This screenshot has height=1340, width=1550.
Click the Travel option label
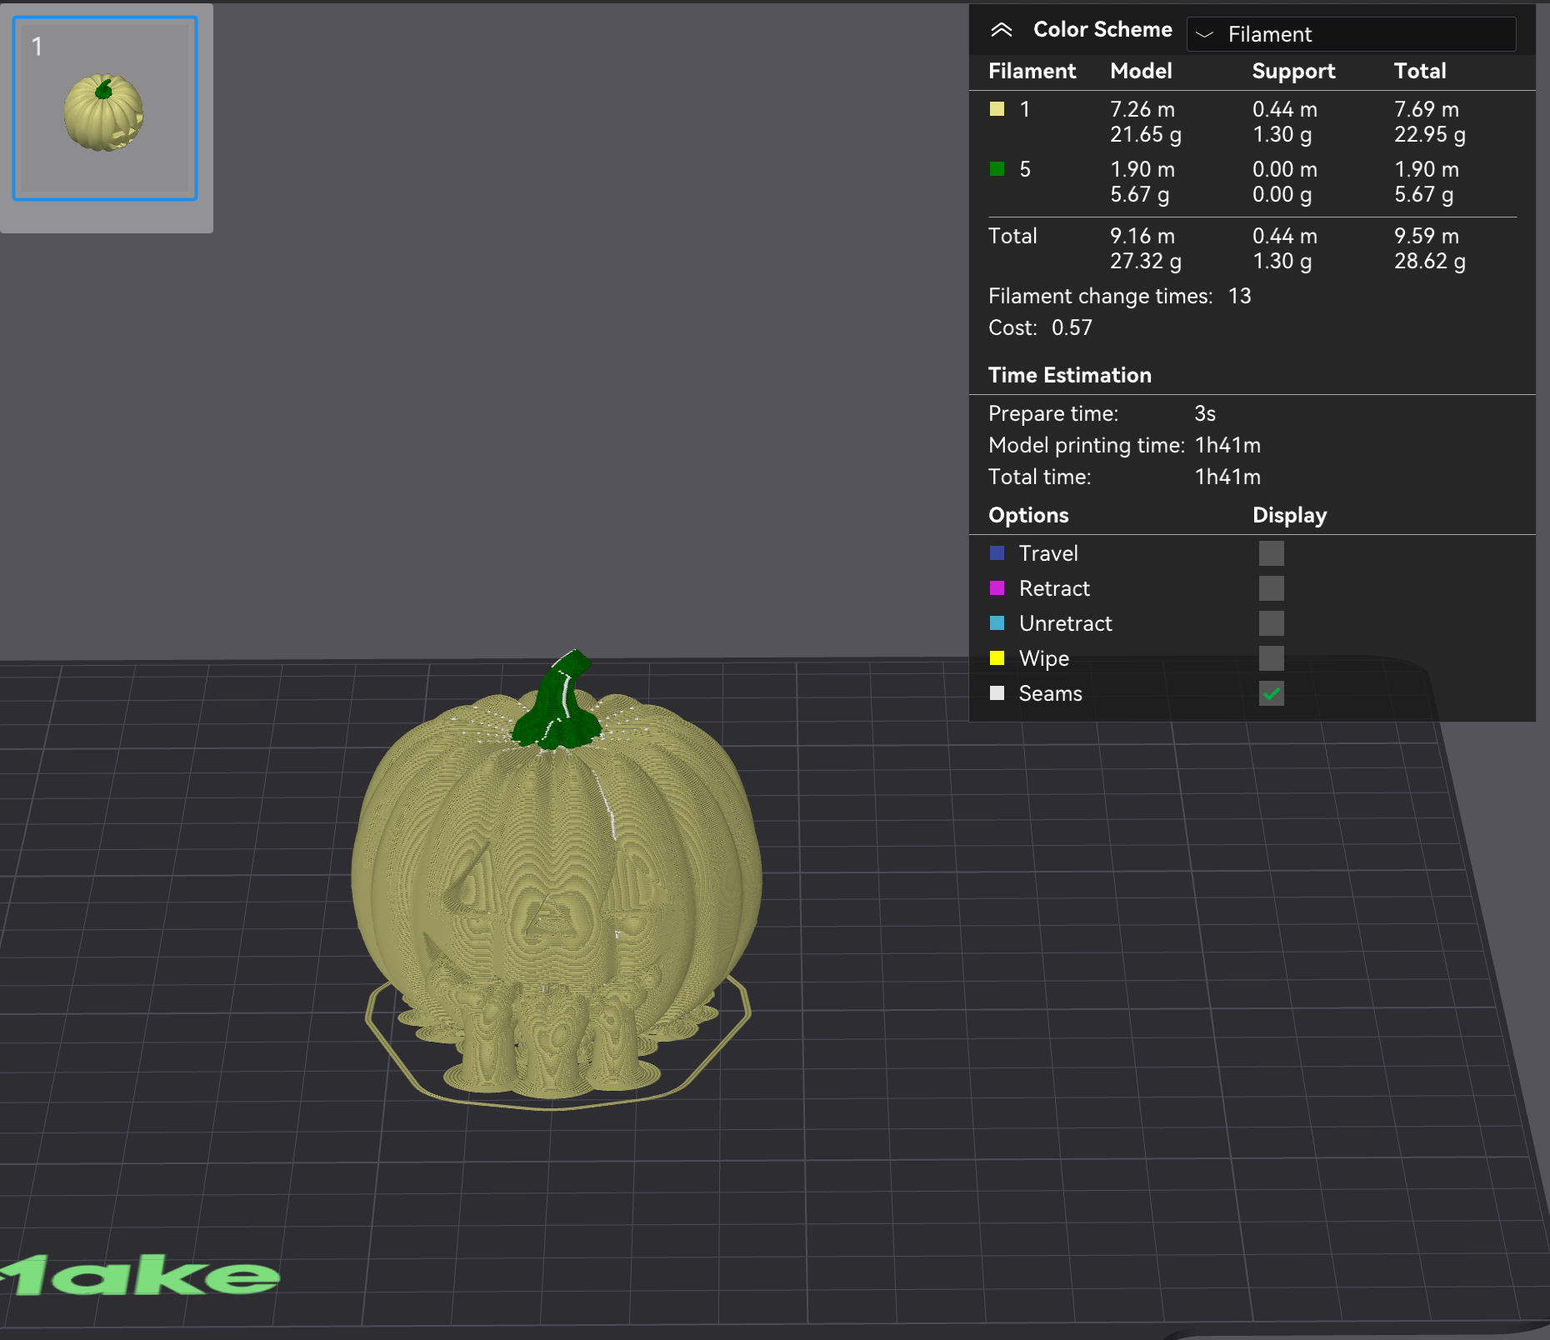[x=1048, y=553]
